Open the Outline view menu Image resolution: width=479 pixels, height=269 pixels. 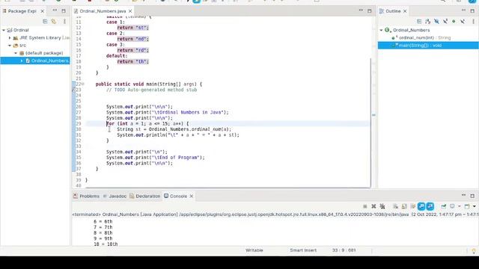pos(473,22)
